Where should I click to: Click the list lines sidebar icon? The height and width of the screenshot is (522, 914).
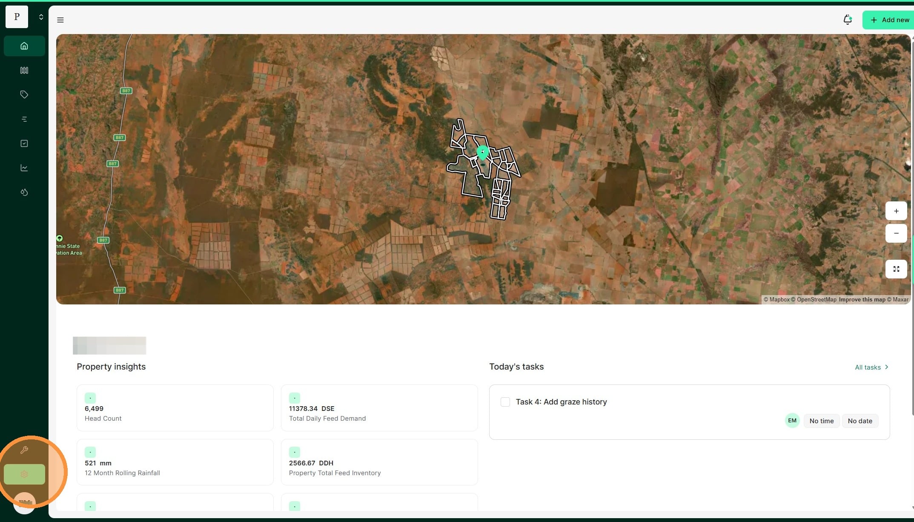point(24,119)
